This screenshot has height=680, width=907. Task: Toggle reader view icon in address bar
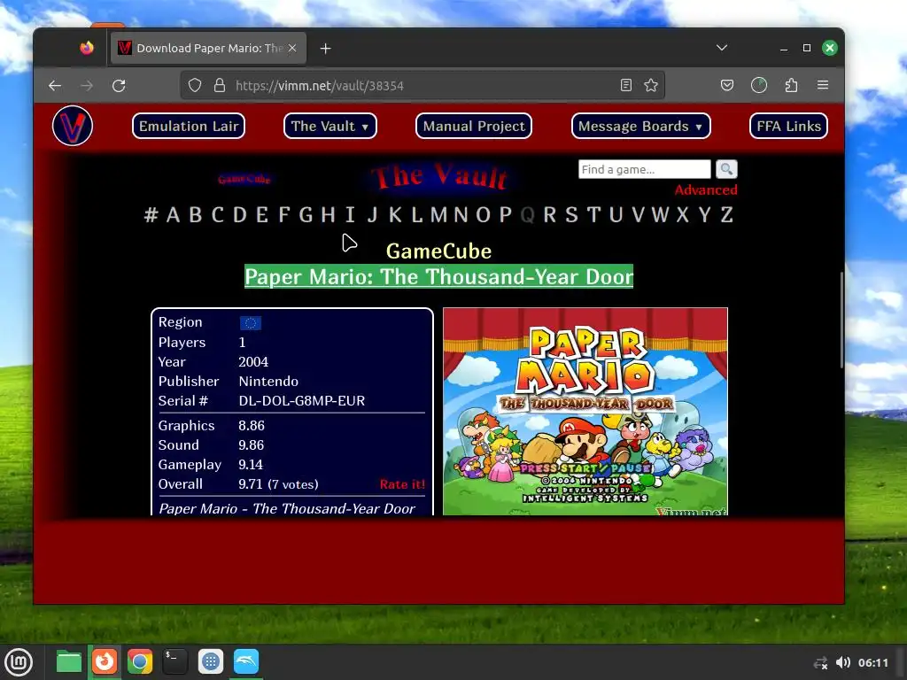pyautogui.click(x=626, y=86)
